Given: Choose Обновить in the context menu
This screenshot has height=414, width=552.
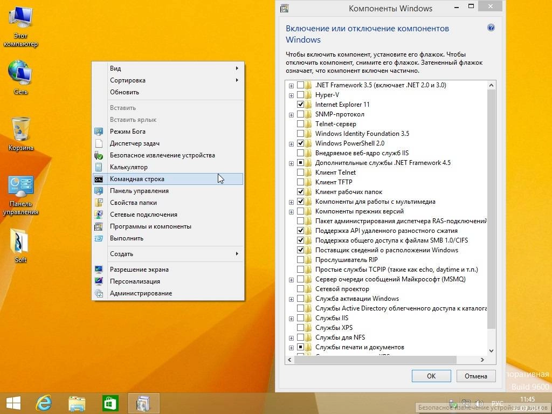Looking at the screenshot, I should click(x=168, y=92).
